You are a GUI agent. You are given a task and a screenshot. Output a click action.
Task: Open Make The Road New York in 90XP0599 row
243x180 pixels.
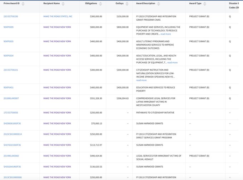pyautogui.click(x=57, y=27)
